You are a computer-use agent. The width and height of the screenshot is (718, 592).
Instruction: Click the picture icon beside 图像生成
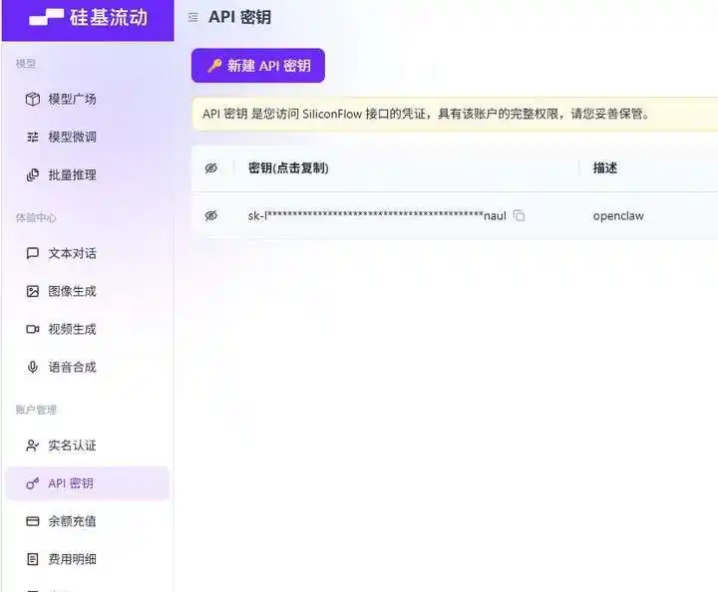tap(33, 291)
